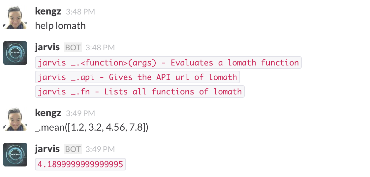
Task: Click kengz's avatar beside "help lomath" message
Action: [x=15, y=17]
